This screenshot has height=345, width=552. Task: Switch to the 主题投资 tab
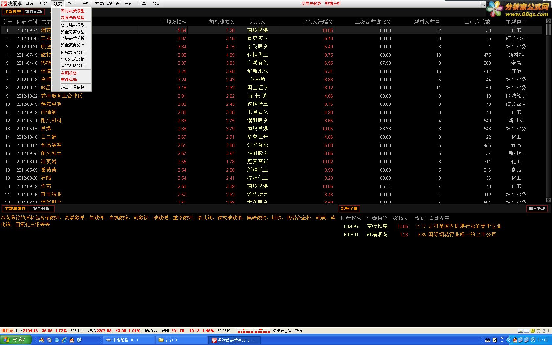click(x=12, y=12)
